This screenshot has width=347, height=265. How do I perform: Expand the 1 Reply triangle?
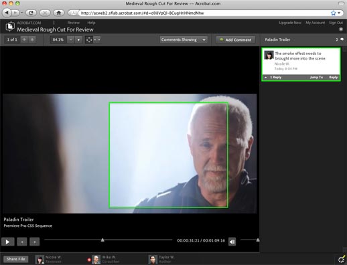point(266,78)
